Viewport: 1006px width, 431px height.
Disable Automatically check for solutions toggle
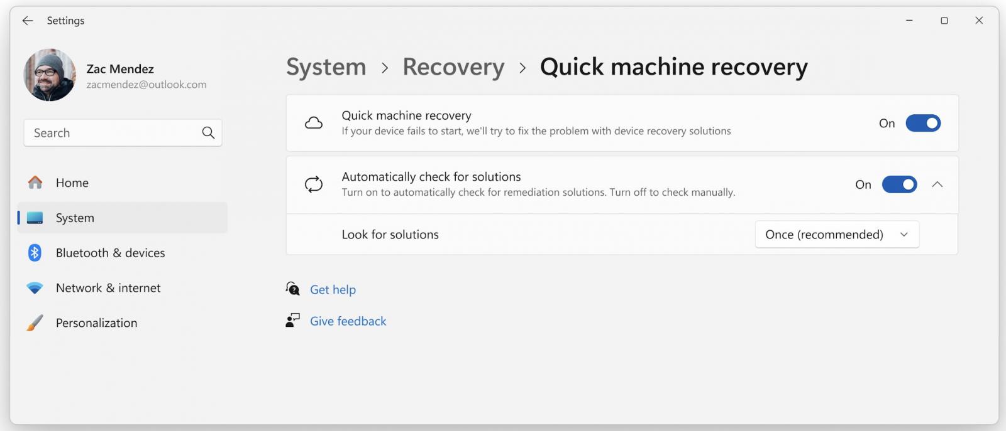click(899, 184)
